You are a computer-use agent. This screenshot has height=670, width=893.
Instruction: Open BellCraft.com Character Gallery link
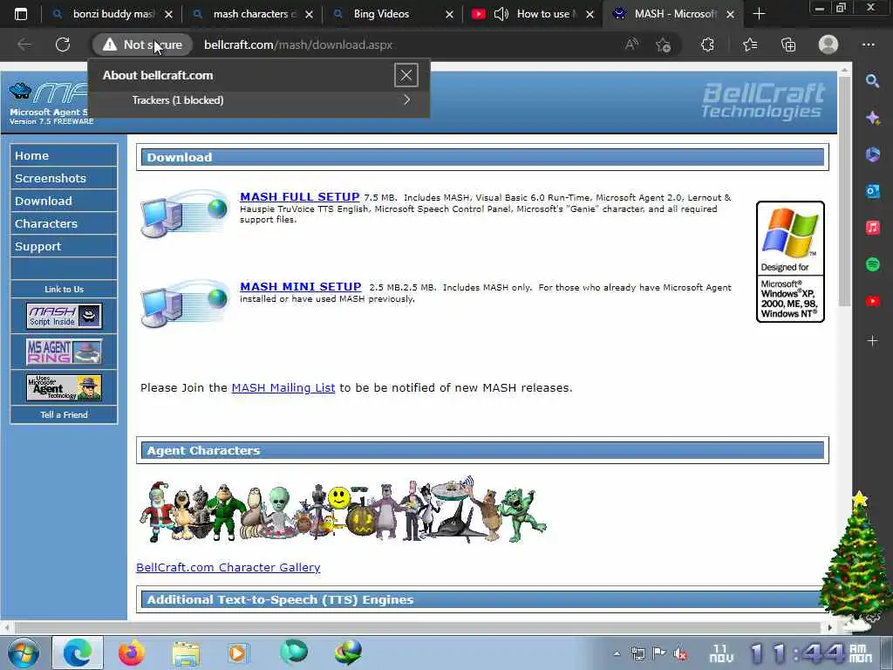point(228,567)
